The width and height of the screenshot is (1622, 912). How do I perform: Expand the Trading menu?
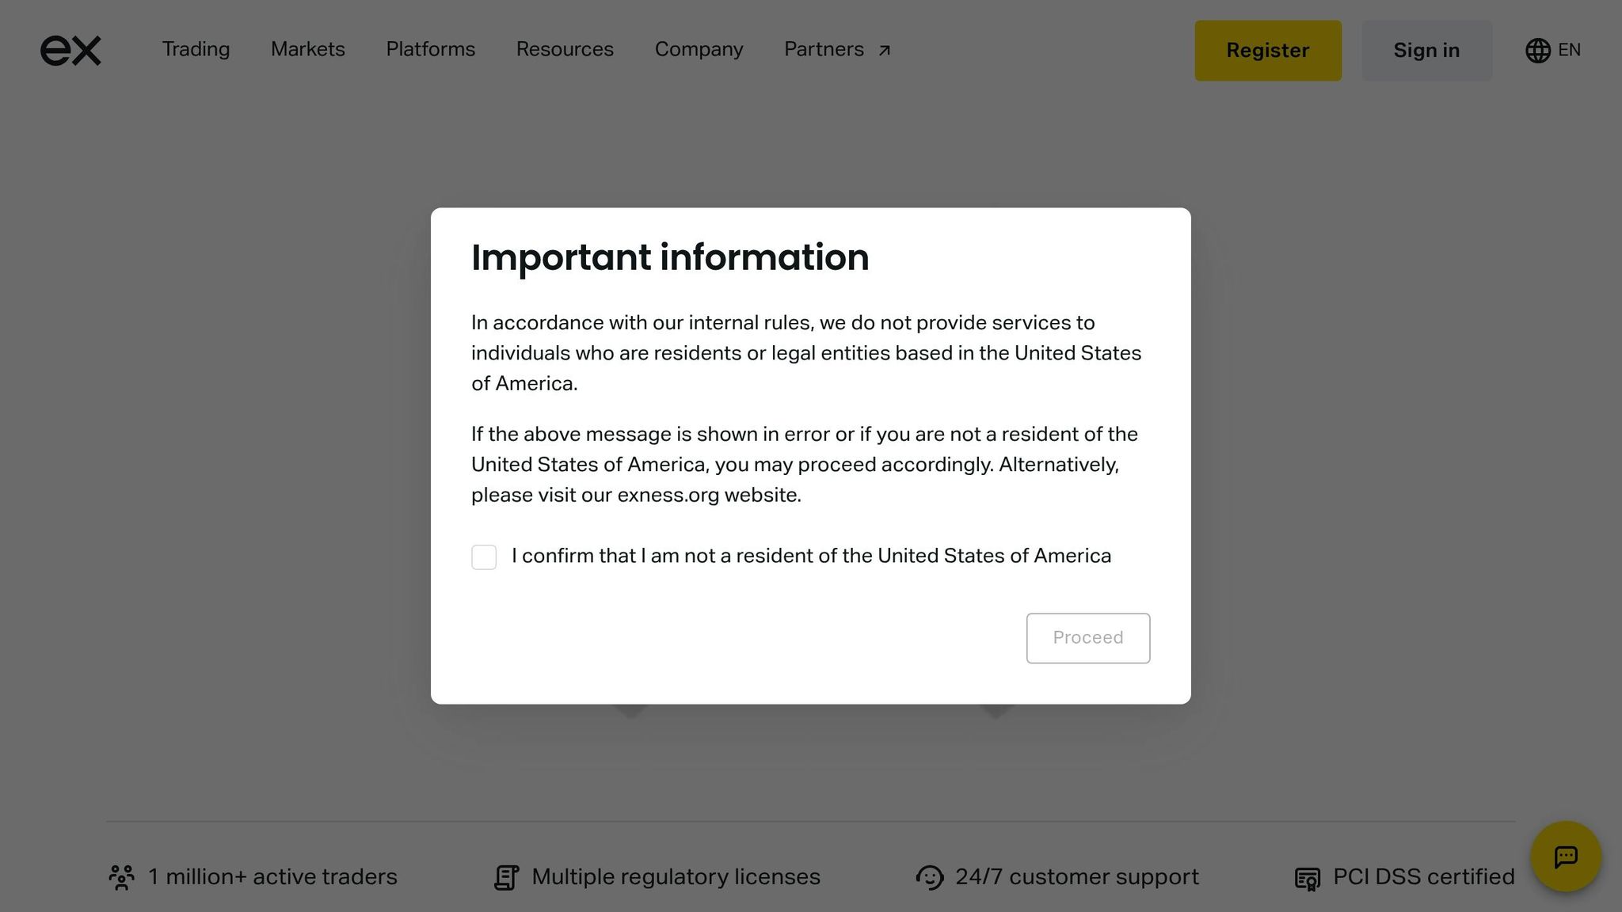[196, 49]
